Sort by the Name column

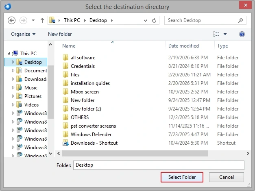(x=69, y=46)
